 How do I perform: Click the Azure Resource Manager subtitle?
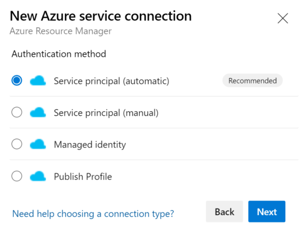[60, 31]
